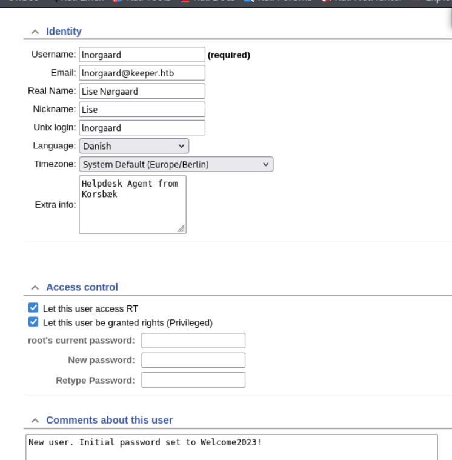452x460 pixels.
Task: Click the Retype Password input
Action: pyautogui.click(x=193, y=380)
